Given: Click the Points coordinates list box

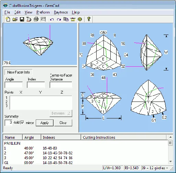Looking at the screenshot, I should point(41,103).
